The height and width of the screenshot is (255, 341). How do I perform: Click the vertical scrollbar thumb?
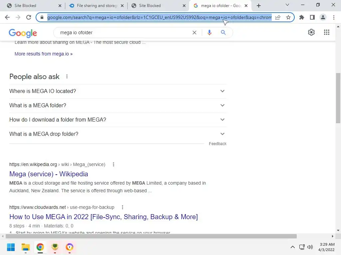[x=338, y=98]
